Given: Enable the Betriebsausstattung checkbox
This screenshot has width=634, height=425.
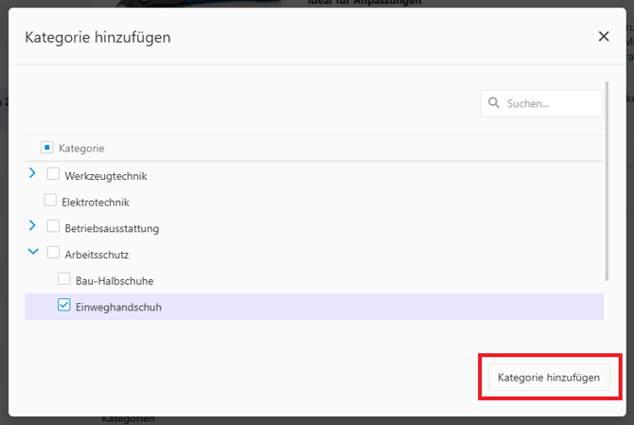Looking at the screenshot, I should 53,226.
